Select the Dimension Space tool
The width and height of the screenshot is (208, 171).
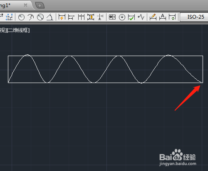coord(91,17)
